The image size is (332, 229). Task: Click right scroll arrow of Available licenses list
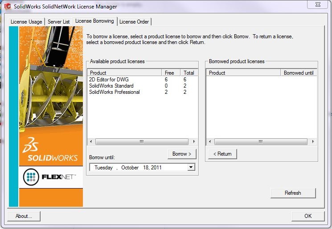(x=194, y=141)
